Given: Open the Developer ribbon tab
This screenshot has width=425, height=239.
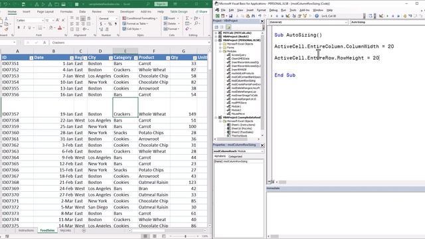Looking at the screenshot, I should (x=127, y=12).
